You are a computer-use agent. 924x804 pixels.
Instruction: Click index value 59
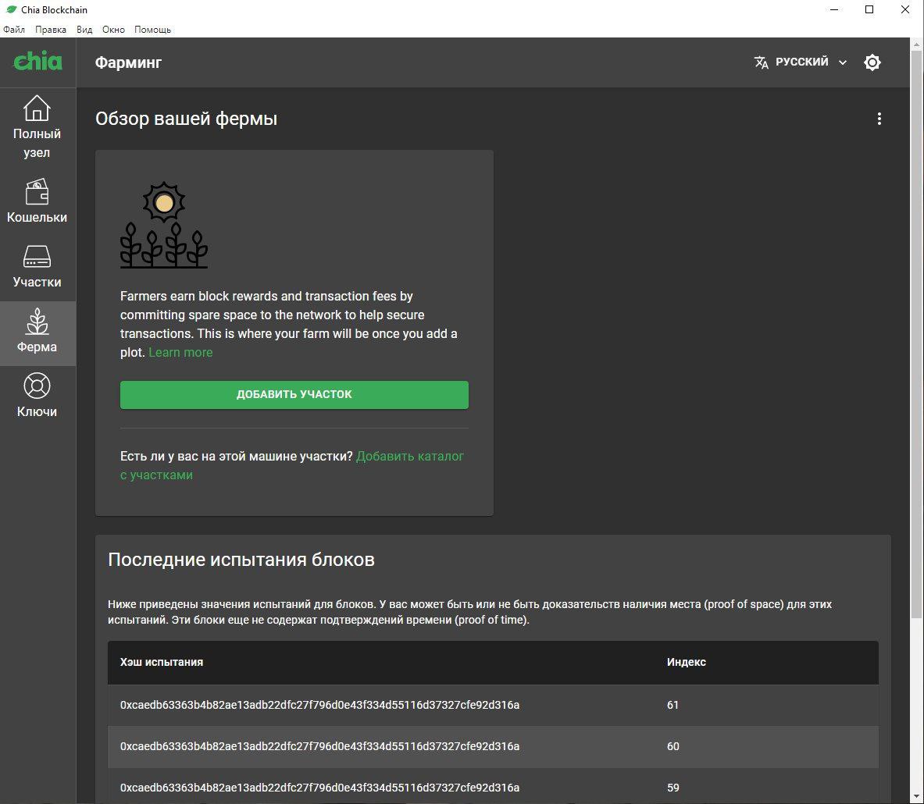pyautogui.click(x=672, y=788)
